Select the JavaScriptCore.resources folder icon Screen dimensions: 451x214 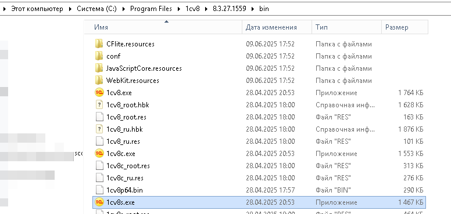pyautogui.click(x=99, y=68)
